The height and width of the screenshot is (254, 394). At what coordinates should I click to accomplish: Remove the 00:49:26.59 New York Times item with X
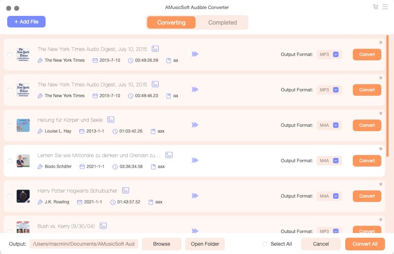[381, 42]
